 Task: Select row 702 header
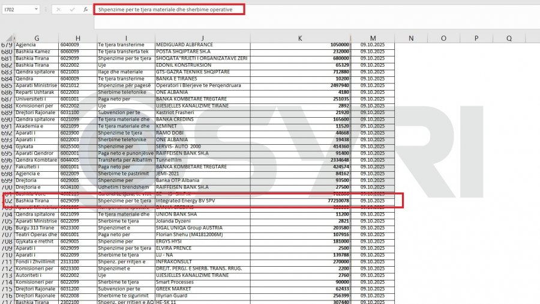tap(7, 201)
